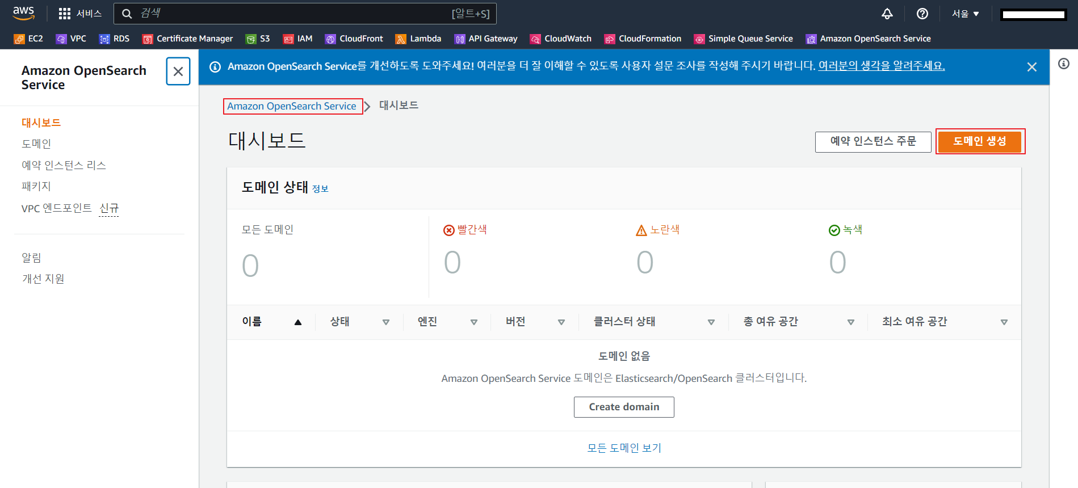Image resolution: width=1078 pixels, height=488 pixels.
Task: Select 개선 지원 in side navigation
Action: 43,279
